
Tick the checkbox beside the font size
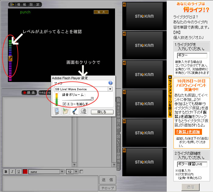coord(82,172)
